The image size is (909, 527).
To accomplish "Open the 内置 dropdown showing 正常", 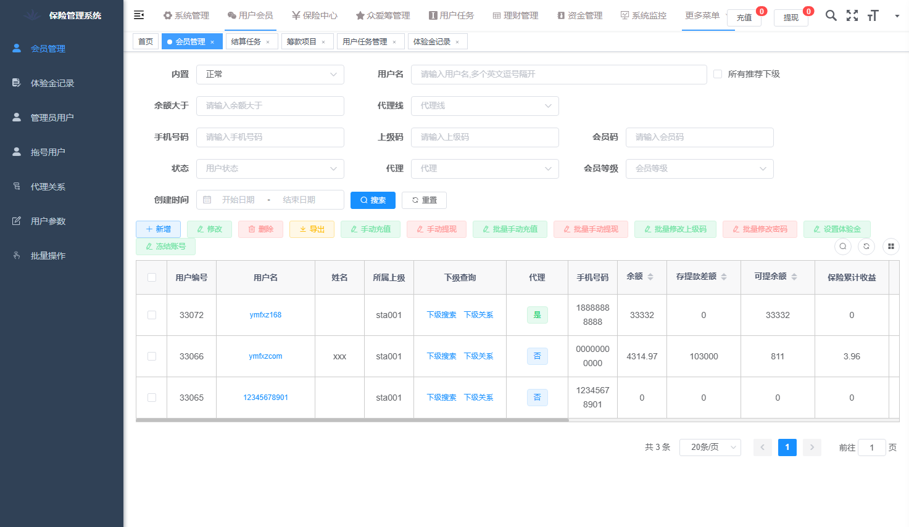I will 270,75.
